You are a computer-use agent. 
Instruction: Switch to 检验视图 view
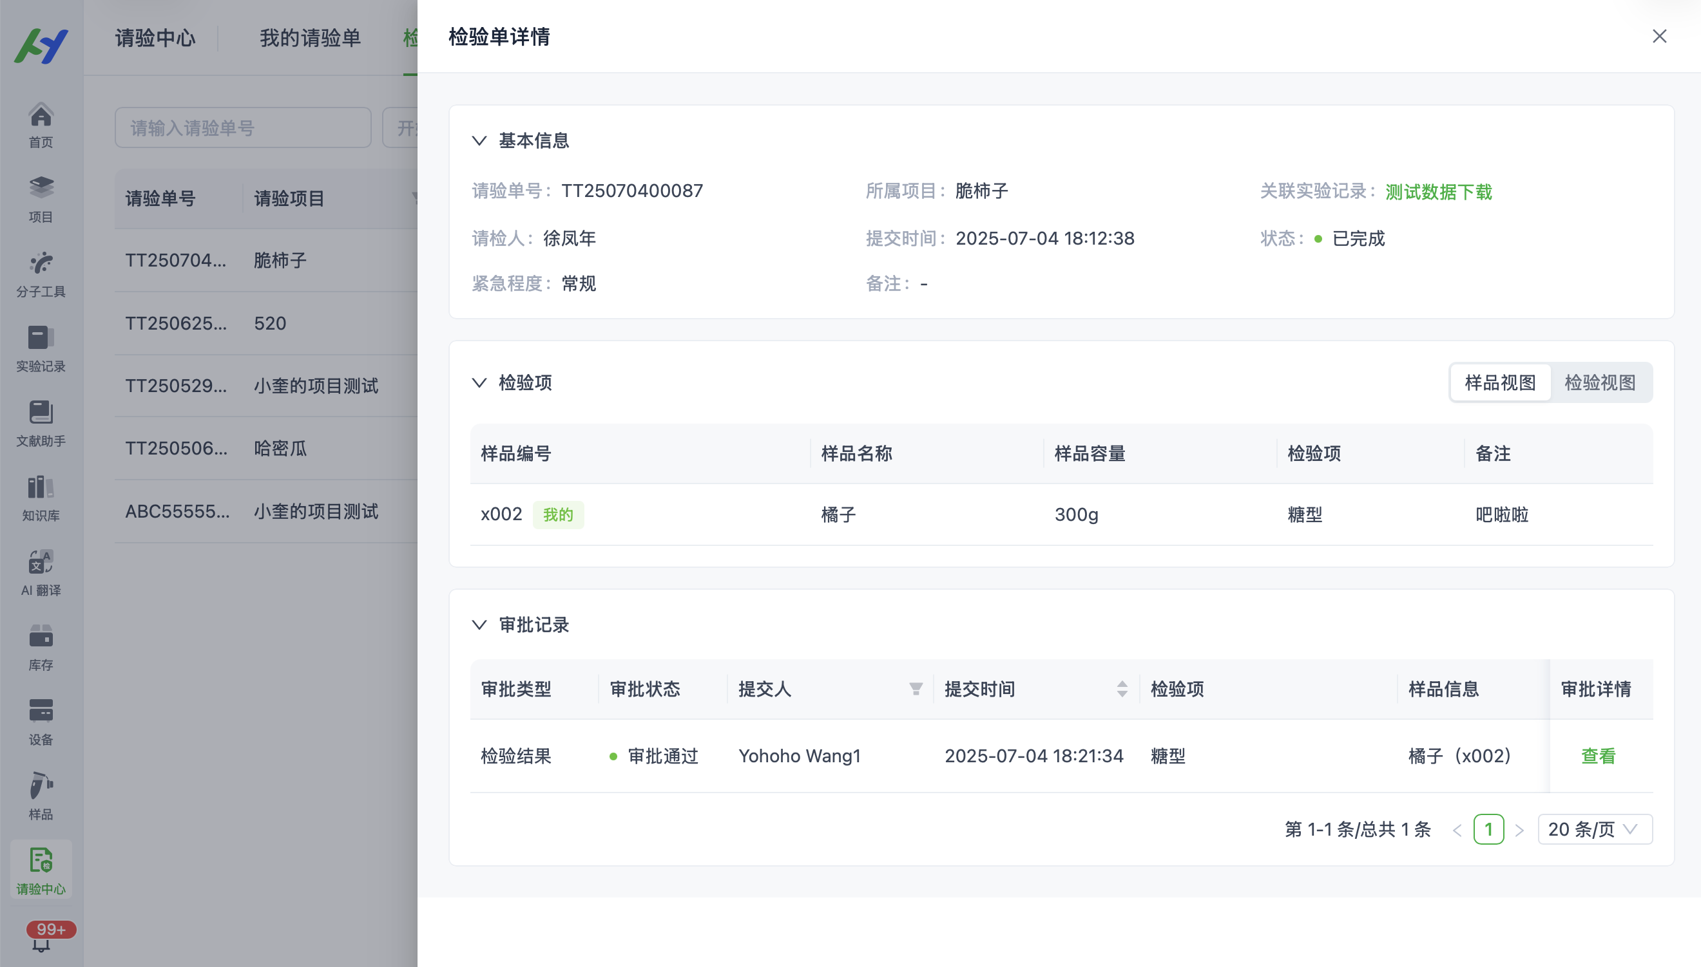pos(1599,382)
